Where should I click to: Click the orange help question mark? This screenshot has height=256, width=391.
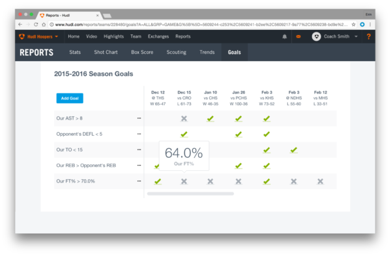click(x=368, y=36)
